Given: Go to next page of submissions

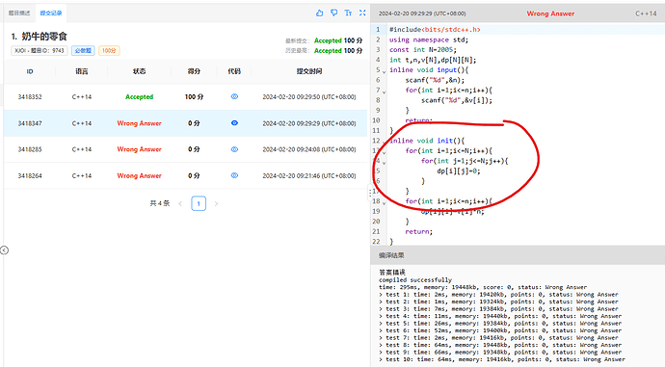Looking at the screenshot, I should 216,204.
